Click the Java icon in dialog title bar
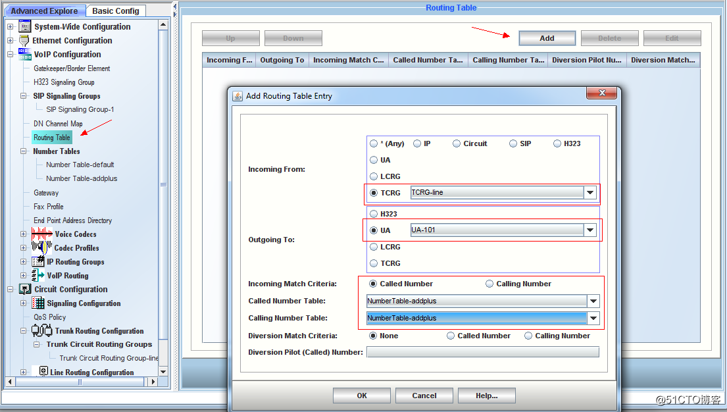Screen dimensions: 727x412 [x=238, y=96]
